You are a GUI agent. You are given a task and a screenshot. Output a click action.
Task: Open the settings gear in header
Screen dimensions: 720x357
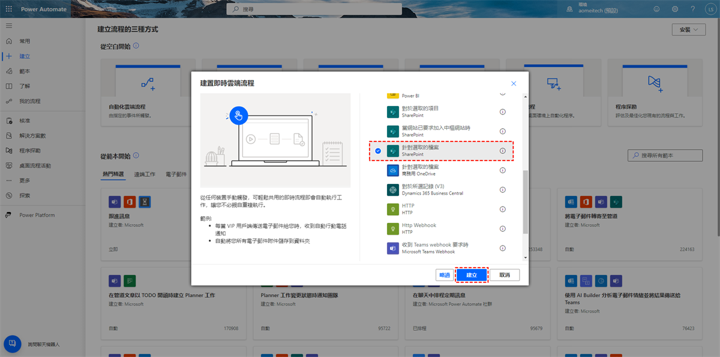(675, 9)
